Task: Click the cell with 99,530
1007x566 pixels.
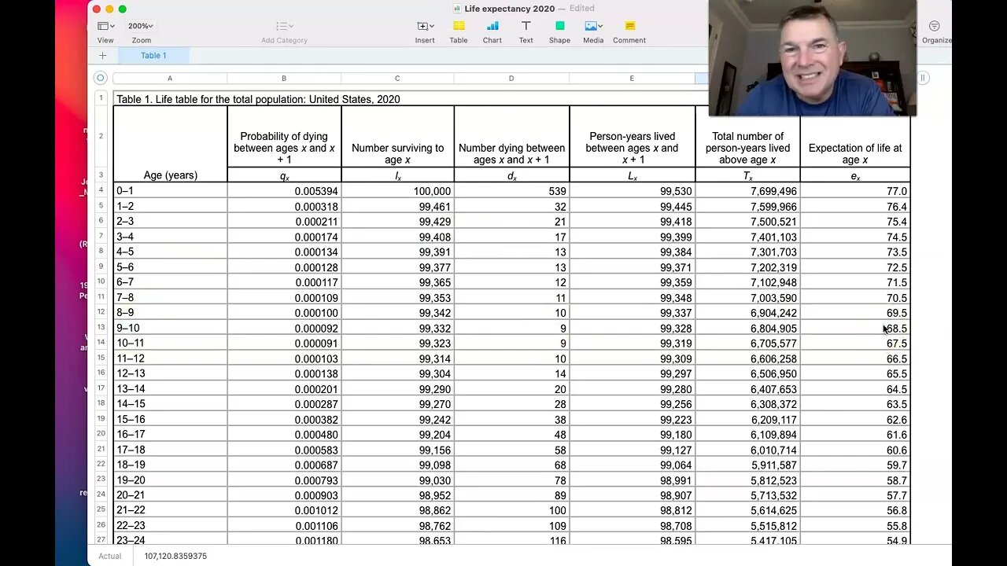Action: point(632,191)
